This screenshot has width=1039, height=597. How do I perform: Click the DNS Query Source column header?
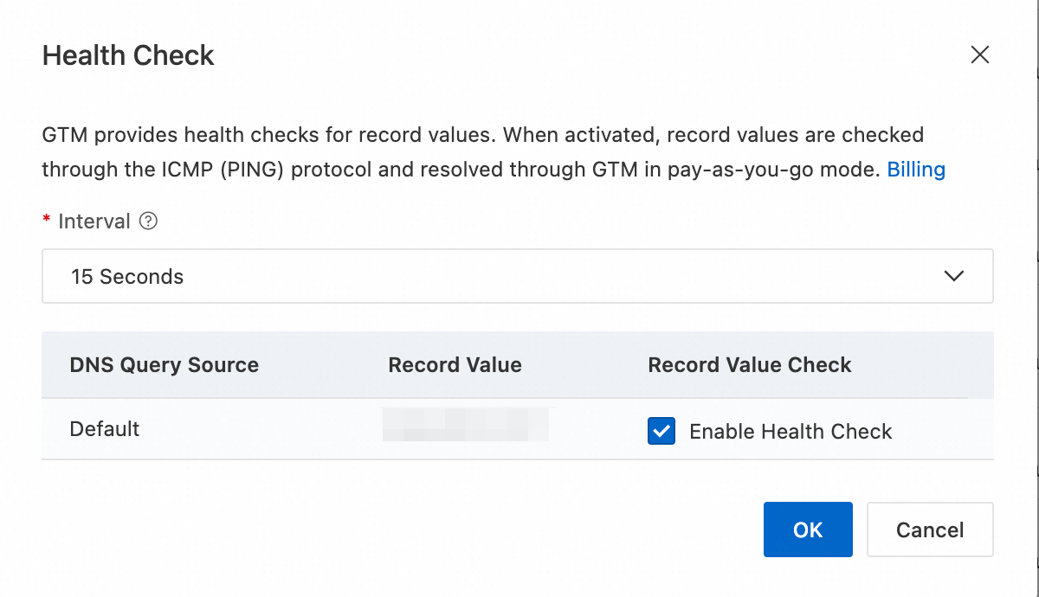point(164,365)
